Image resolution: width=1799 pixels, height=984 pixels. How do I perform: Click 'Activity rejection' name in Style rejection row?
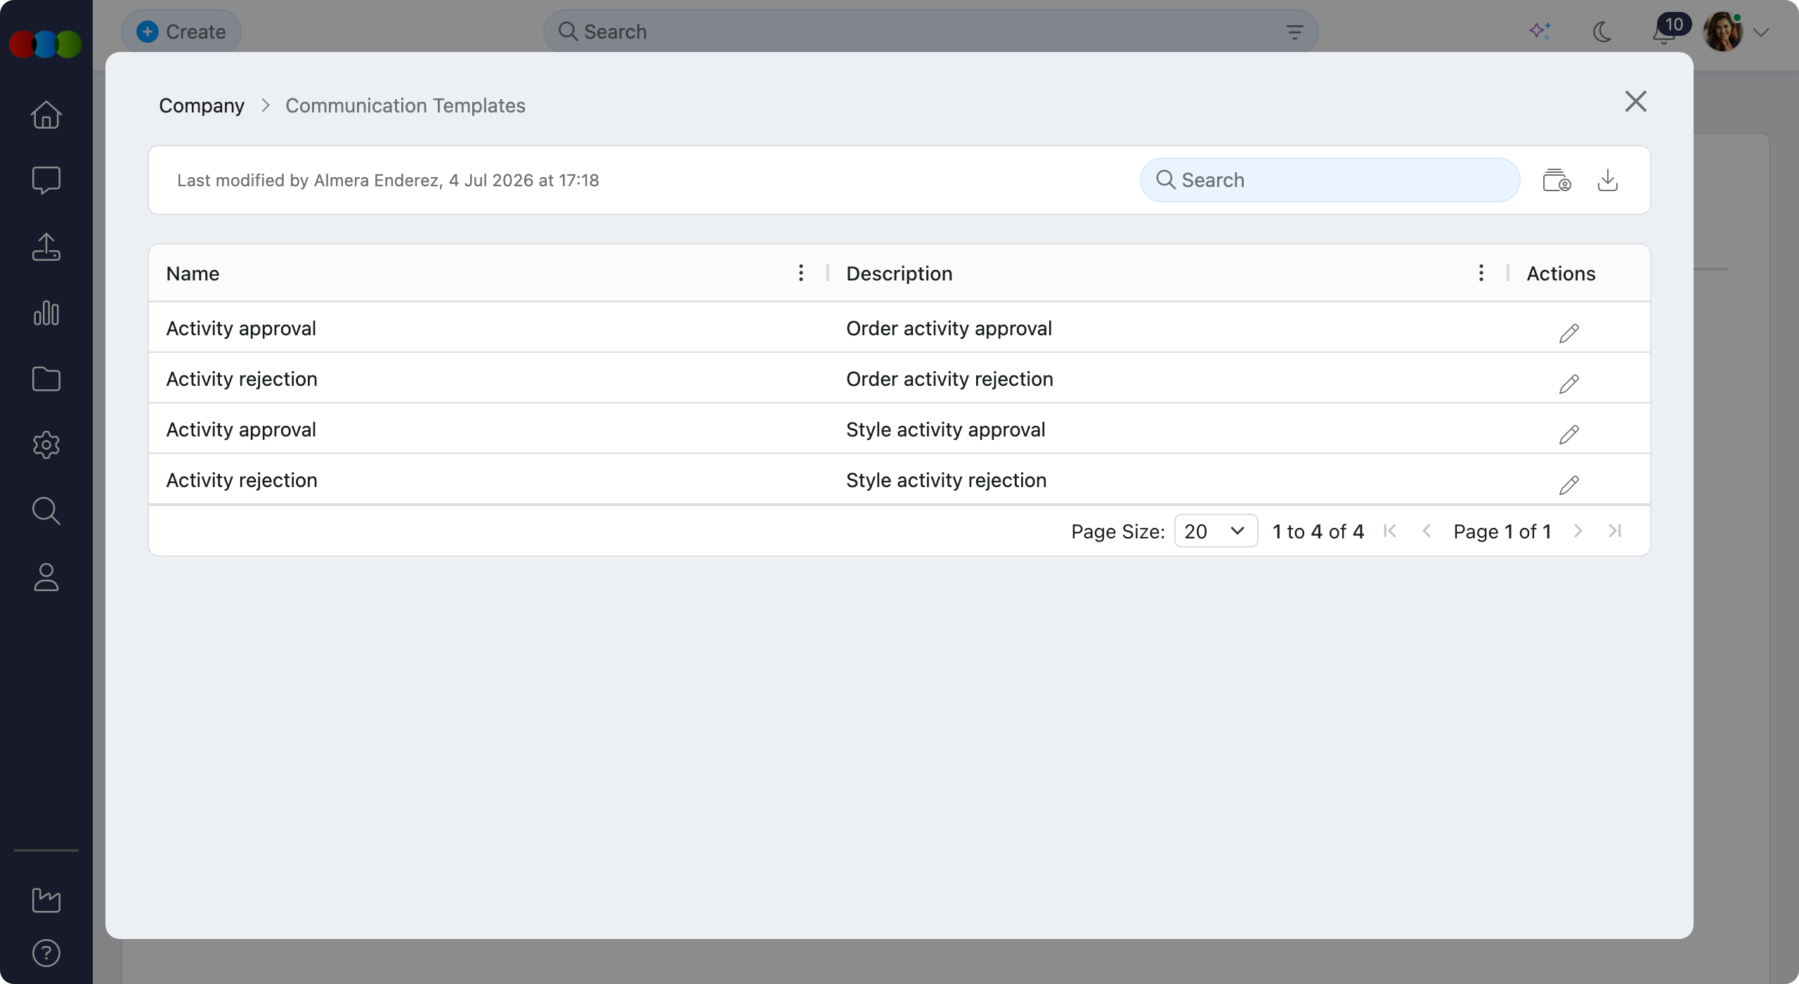[x=242, y=480]
